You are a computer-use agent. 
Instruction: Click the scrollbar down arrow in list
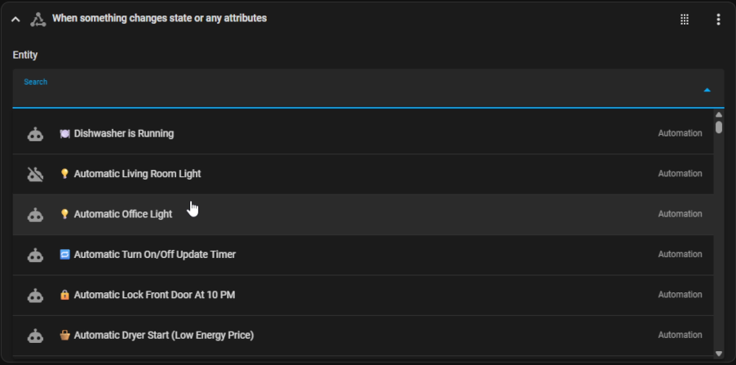pyautogui.click(x=719, y=354)
